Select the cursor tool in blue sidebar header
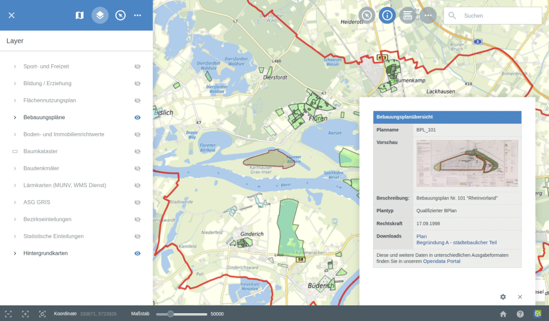This screenshot has height=321, width=549. [120, 15]
